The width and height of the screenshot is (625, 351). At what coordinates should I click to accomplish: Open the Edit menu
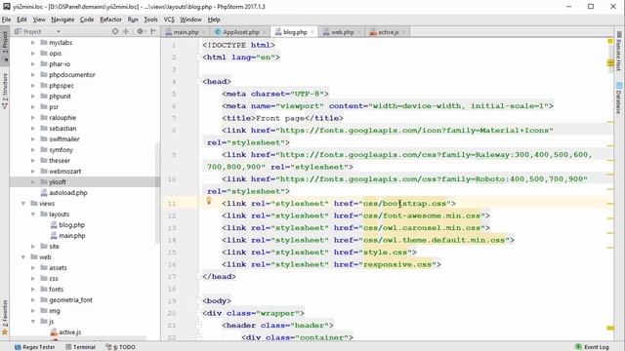(21, 19)
